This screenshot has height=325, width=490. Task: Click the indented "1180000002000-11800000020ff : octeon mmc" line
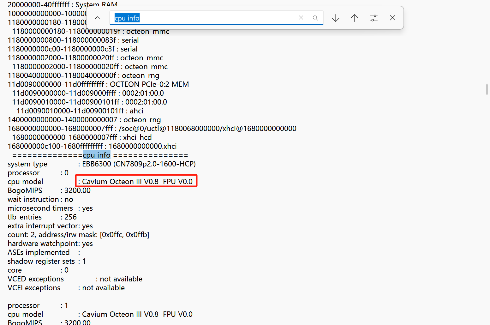[90, 67]
